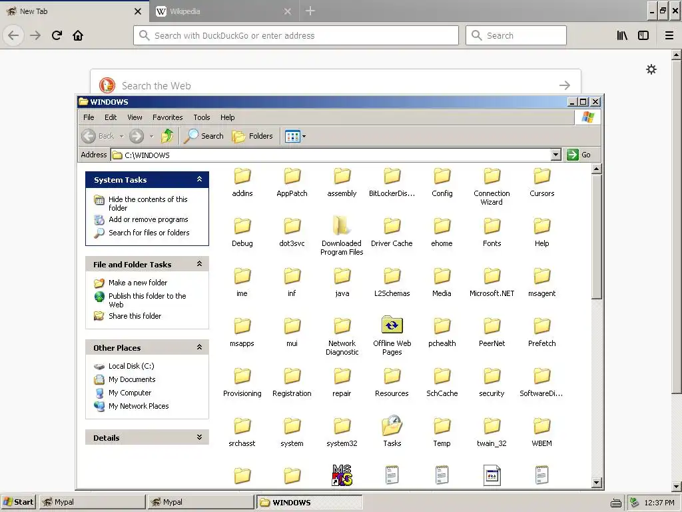Open the Cursors folder

[x=542, y=182]
